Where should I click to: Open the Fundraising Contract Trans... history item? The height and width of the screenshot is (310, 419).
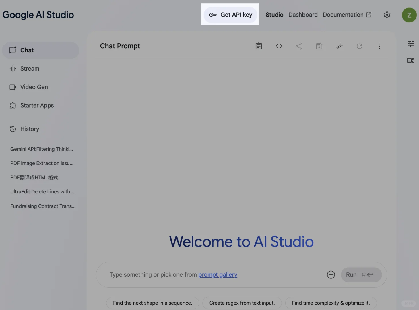point(43,206)
